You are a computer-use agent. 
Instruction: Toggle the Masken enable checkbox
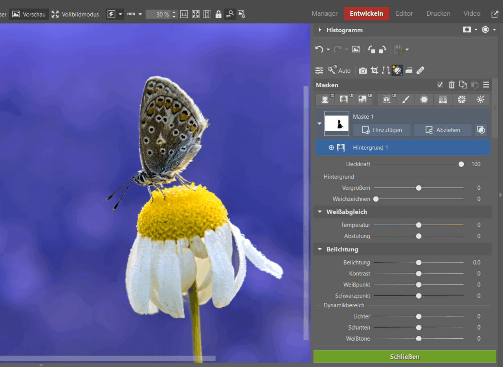pyautogui.click(x=440, y=85)
